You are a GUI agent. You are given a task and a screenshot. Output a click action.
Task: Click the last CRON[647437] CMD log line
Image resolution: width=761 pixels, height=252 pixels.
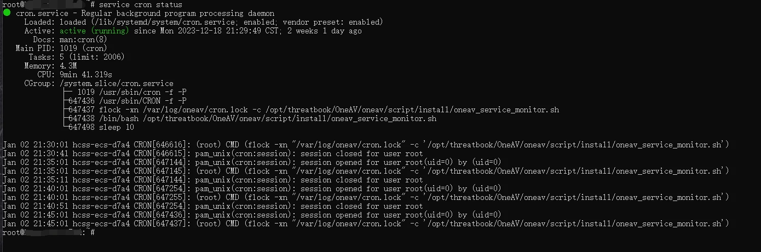tap(366, 224)
